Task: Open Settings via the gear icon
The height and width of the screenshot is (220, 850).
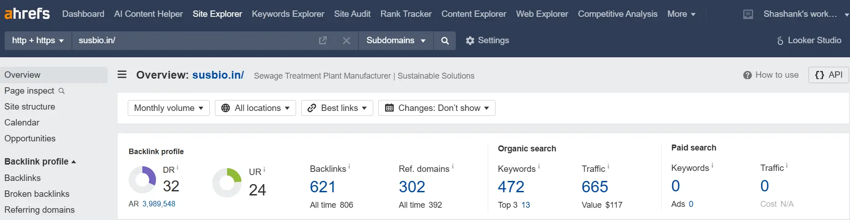Action: click(470, 40)
